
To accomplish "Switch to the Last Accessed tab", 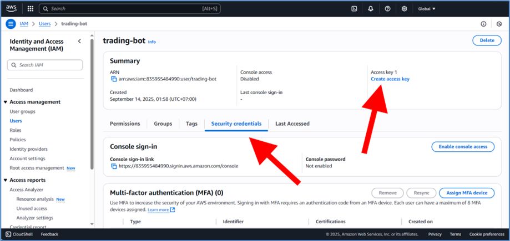I will [292, 124].
